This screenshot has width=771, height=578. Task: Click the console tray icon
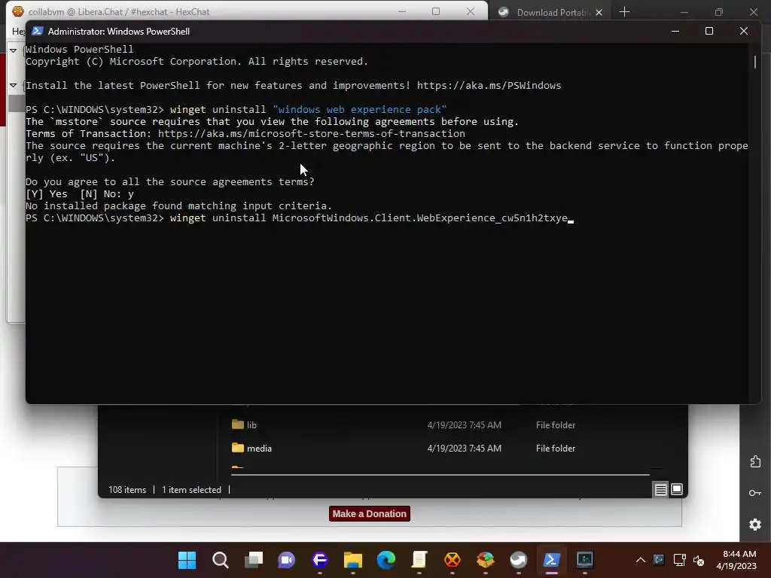(659, 560)
